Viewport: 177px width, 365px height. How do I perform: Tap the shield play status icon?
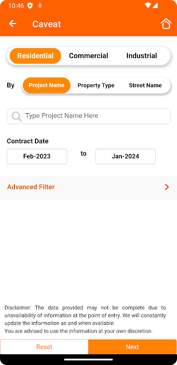click(30, 5)
